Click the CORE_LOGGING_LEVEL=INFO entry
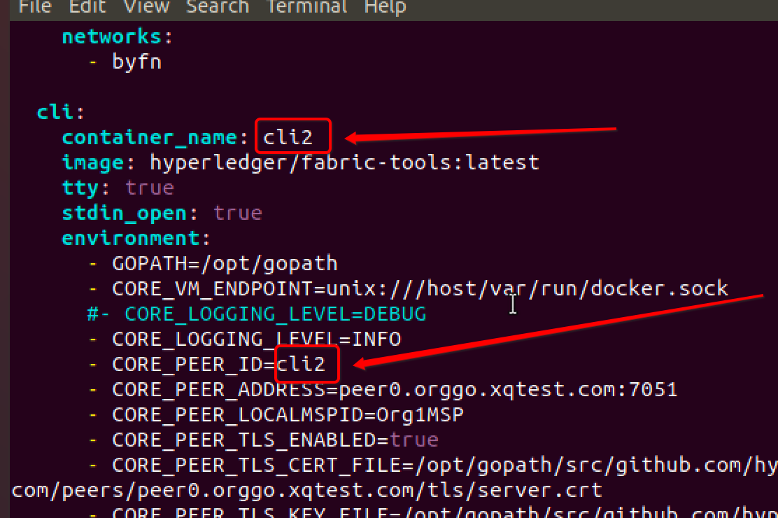Image resolution: width=778 pixels, height=518 pixels. (256, 339)
